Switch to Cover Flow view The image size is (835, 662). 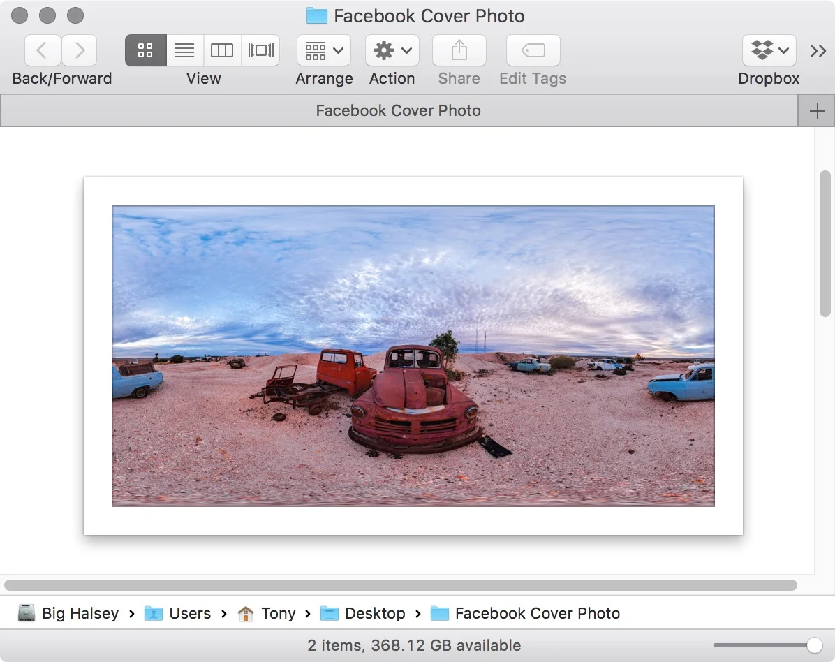(x=260, y=50)
